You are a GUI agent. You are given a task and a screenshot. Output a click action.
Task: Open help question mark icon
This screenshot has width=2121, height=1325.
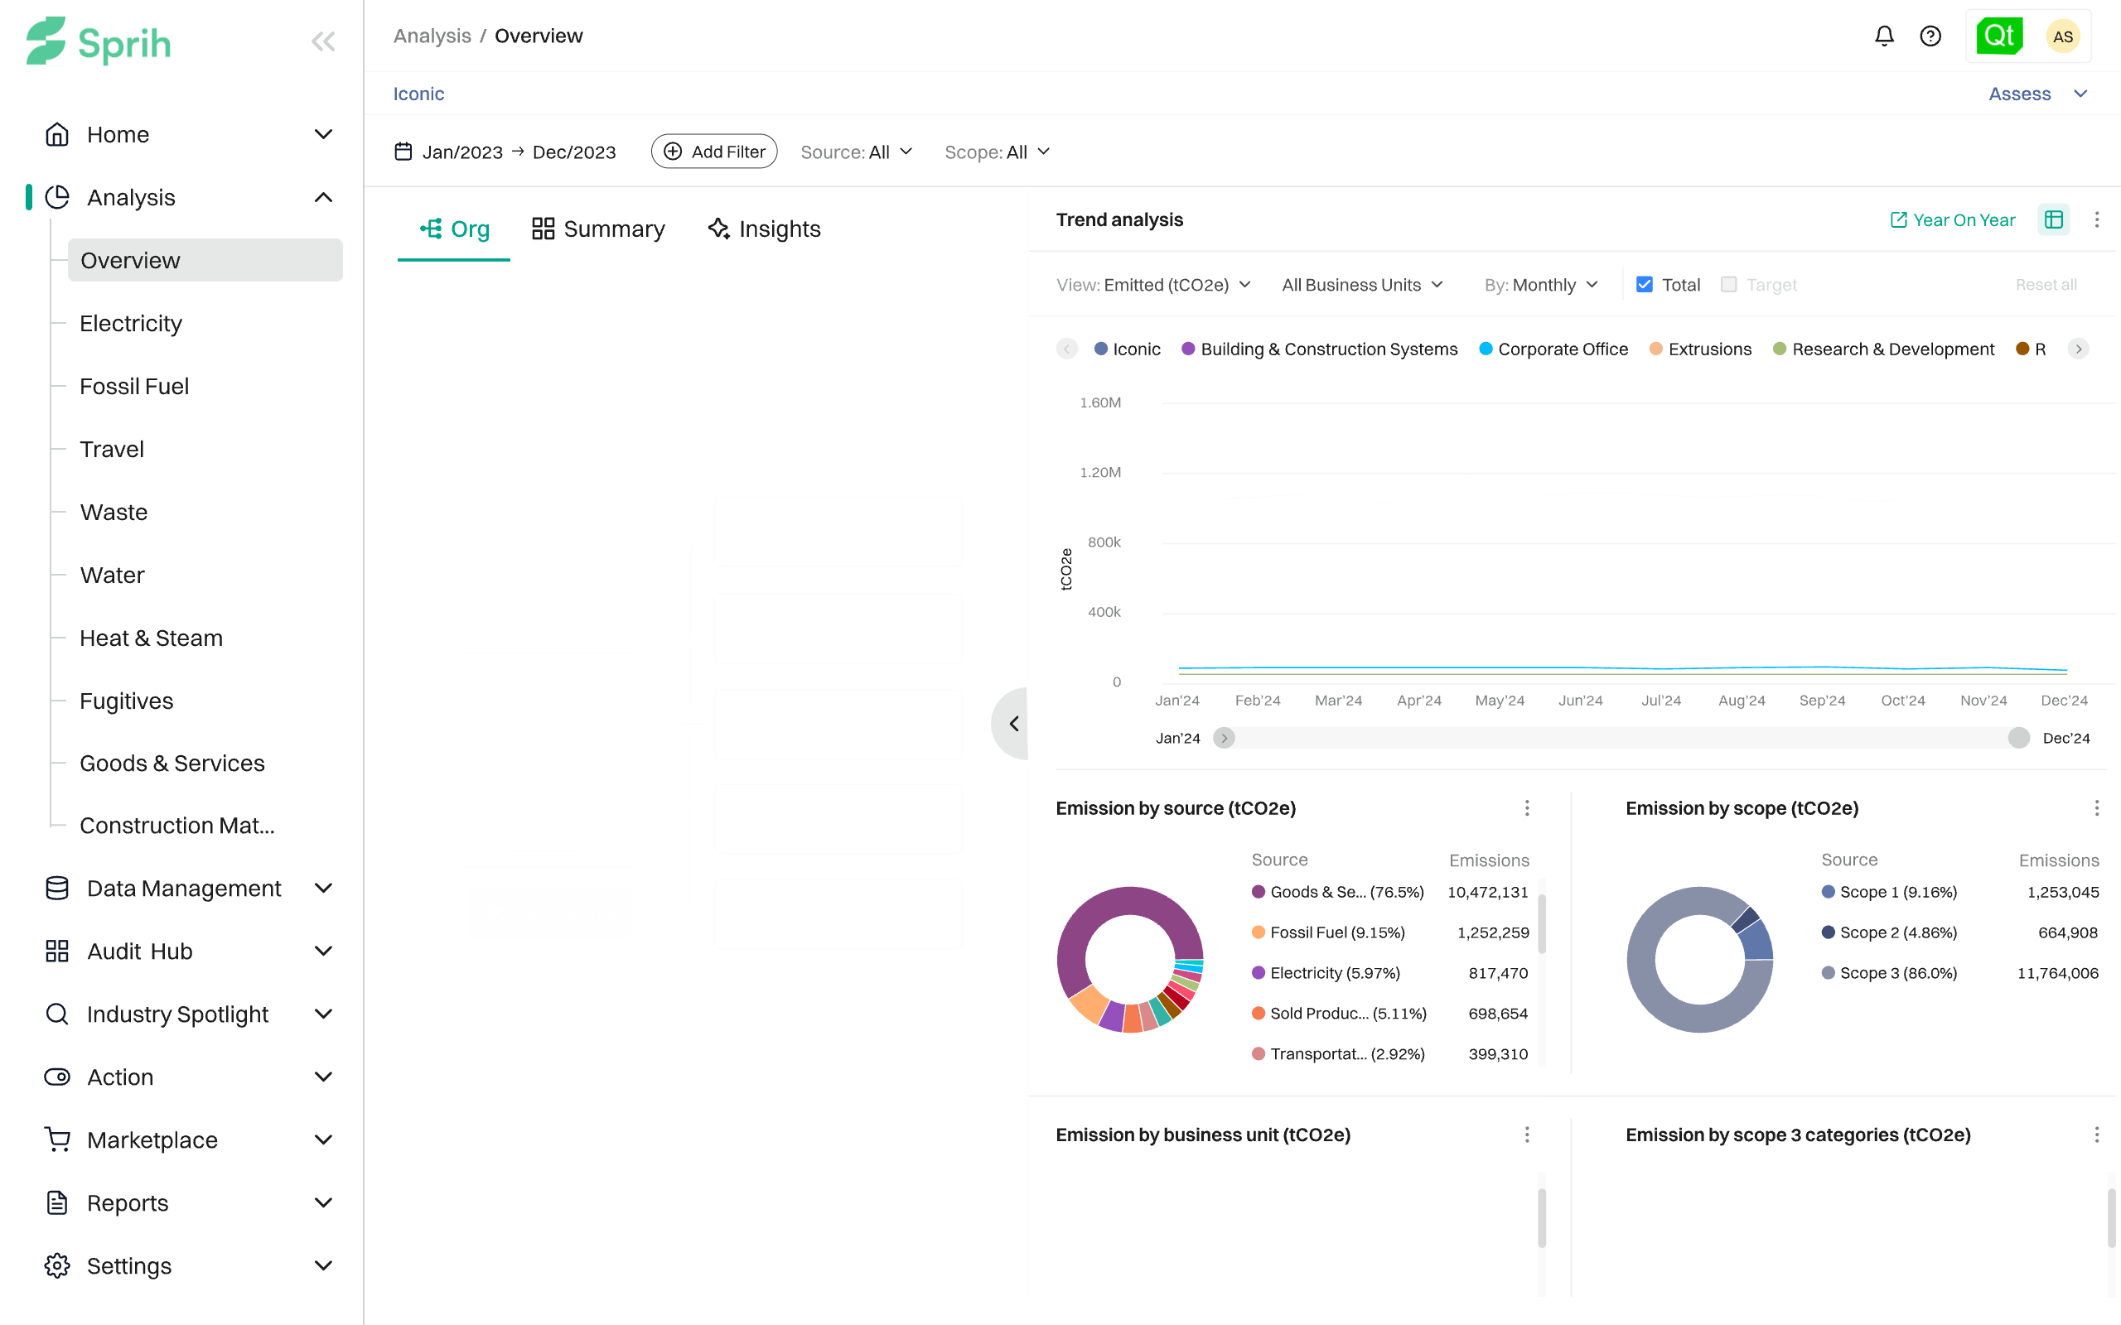[x=1930, y=36]
